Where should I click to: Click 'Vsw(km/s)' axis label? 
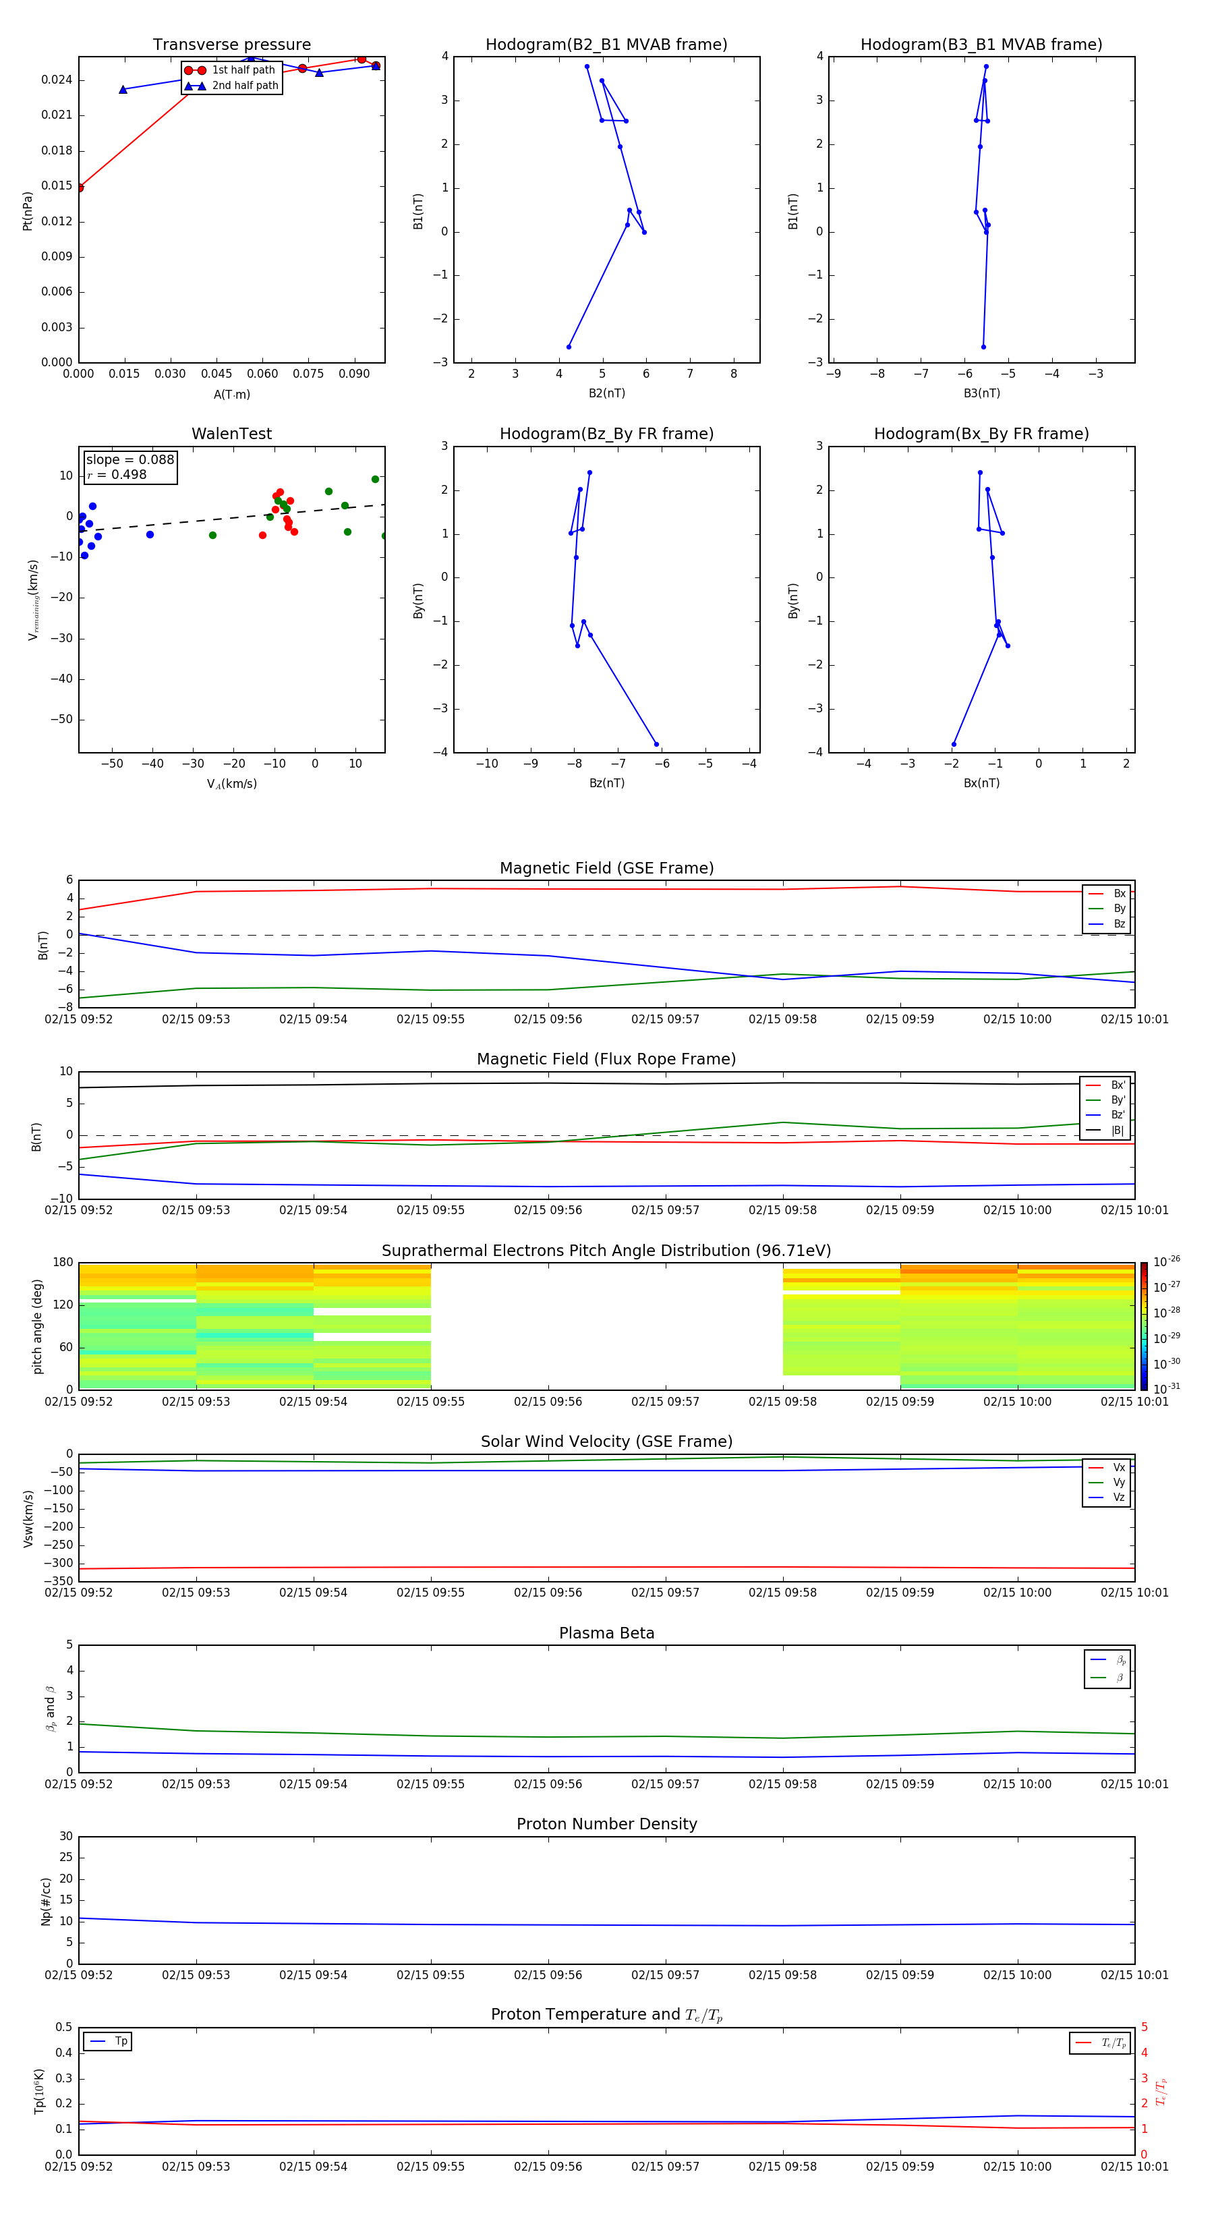28,1518
